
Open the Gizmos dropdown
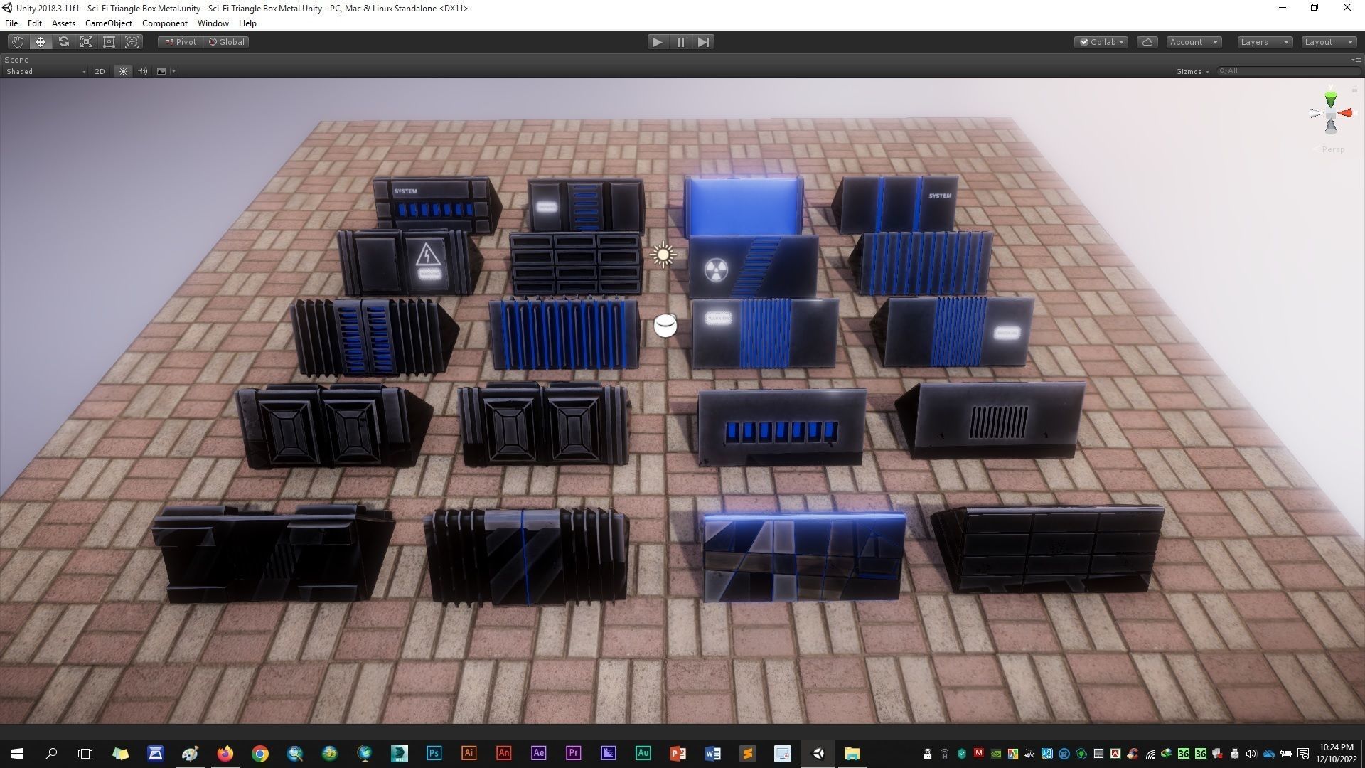[x=1192, y=71]
